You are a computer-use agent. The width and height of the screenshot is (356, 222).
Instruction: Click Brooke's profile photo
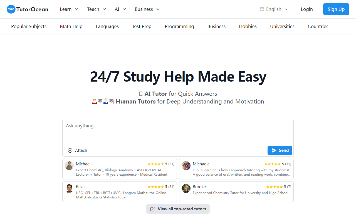186,188
